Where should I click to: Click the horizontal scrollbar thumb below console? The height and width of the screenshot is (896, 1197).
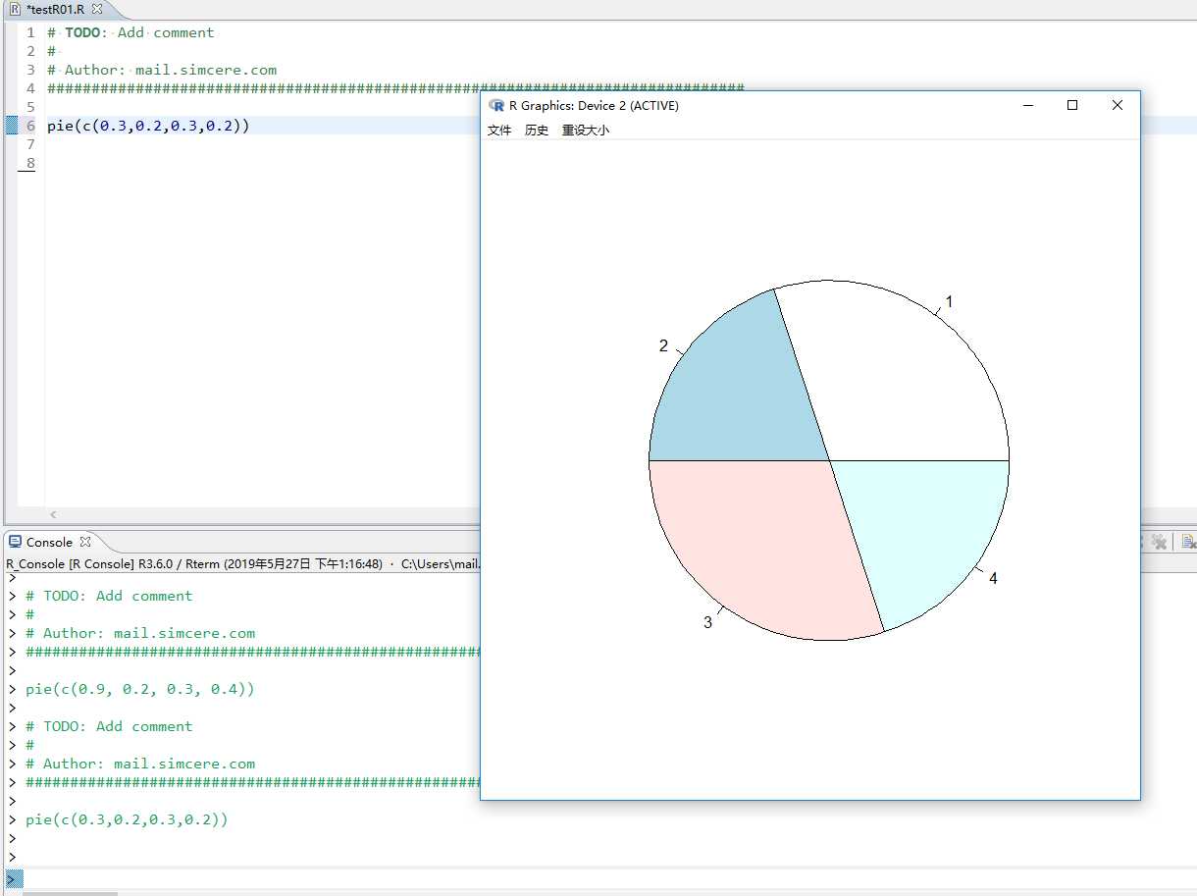coord(69,893)
